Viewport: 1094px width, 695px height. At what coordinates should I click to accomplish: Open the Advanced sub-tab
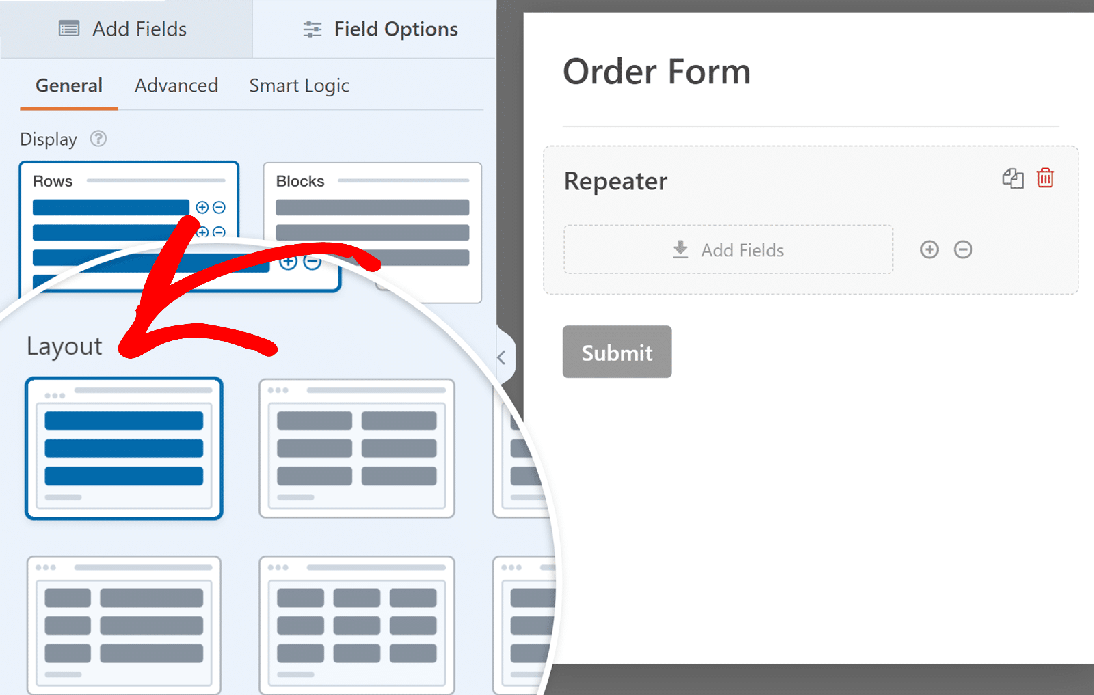coord(176,85)
